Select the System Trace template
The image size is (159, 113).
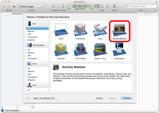[x=100, y=50]
